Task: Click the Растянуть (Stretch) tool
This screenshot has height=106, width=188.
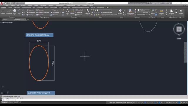Action: (x=30, y=15)
